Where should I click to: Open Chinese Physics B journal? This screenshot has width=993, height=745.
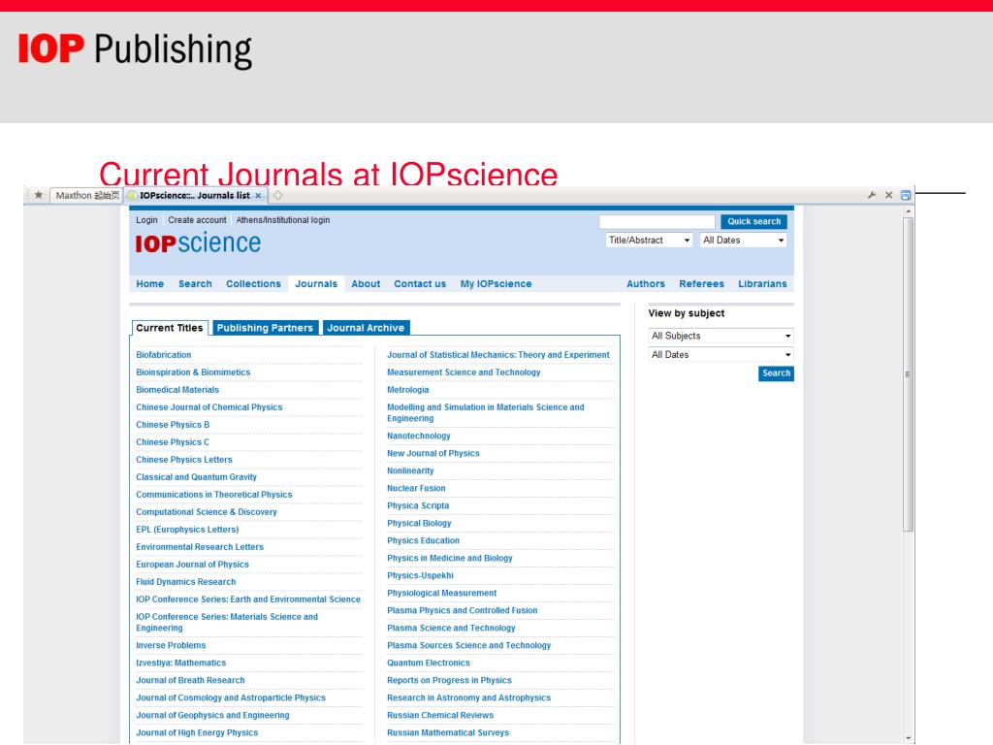coord(173,425)
